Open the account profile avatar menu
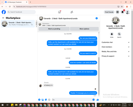Viewport: 133px width, 107px height. (x=127, y=12)
